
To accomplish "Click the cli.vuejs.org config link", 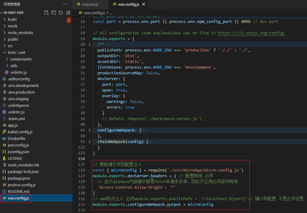I will coord(251,33).
